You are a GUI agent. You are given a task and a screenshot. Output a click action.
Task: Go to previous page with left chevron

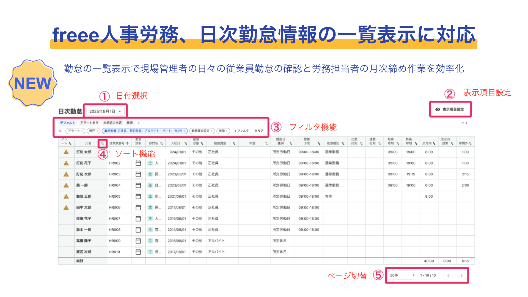pos(448,275)
